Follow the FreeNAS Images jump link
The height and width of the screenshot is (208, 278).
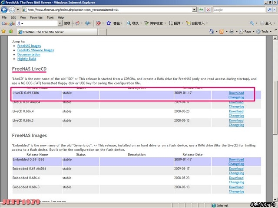coord(29,46)
